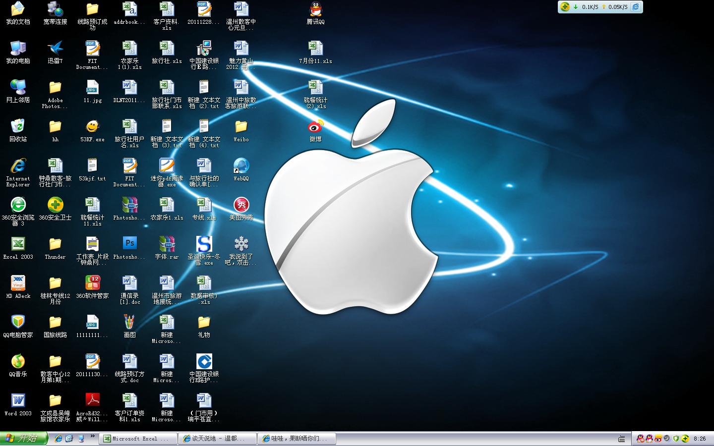Select the 53kjf.txt text file
Image resolution: width=714 pixels, height=446 pixels.
(92, 169)
